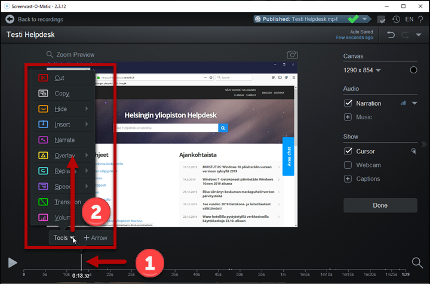Click the Captions label
The image size is (430, 284).
[368, 179]
